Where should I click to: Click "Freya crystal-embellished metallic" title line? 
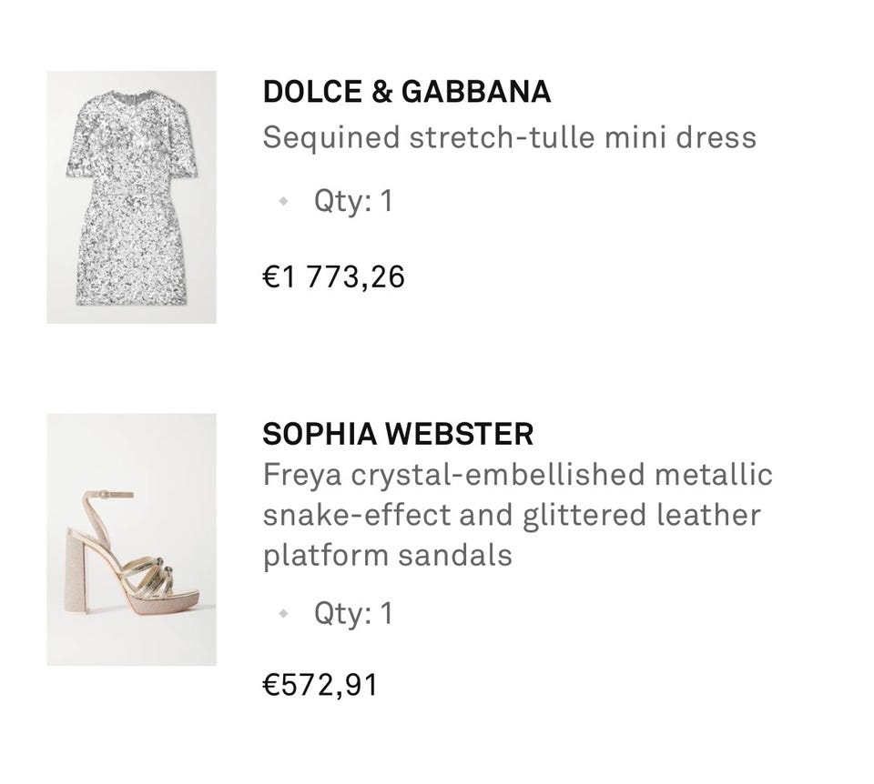[x=517, y=474]
